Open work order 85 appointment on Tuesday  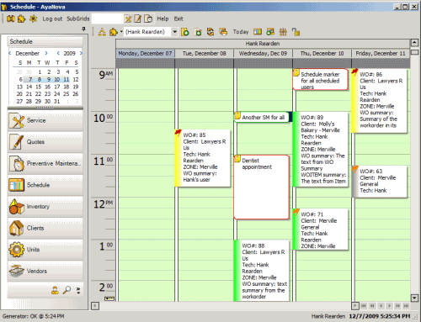pyautogui.click(x=203, y=158)
